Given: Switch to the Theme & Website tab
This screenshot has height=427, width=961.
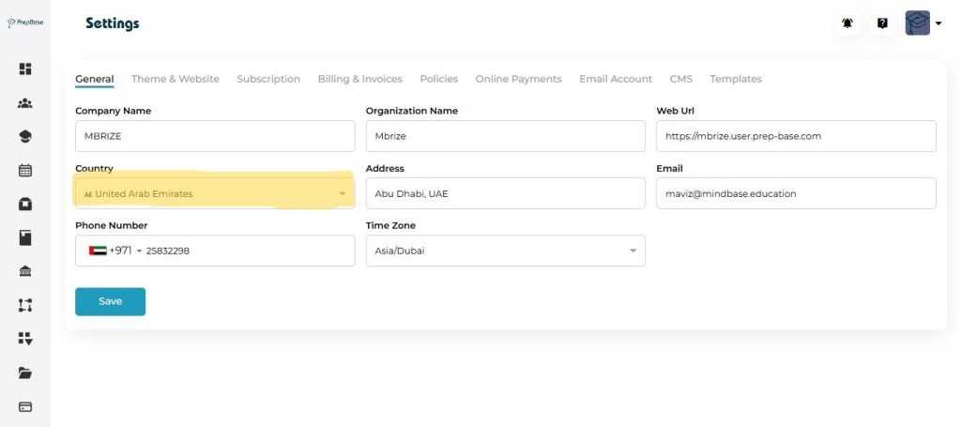Looking at the screenshot, I should point(175,79).
